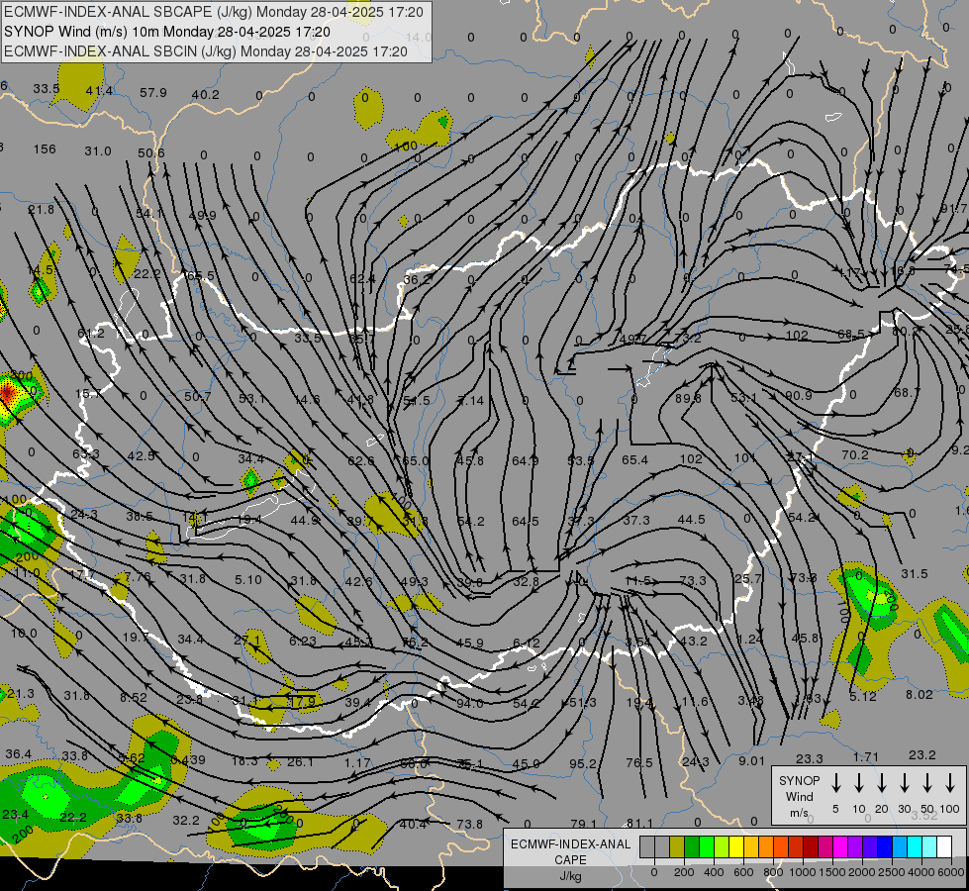Click the map value 40.2

click(205, 95)
